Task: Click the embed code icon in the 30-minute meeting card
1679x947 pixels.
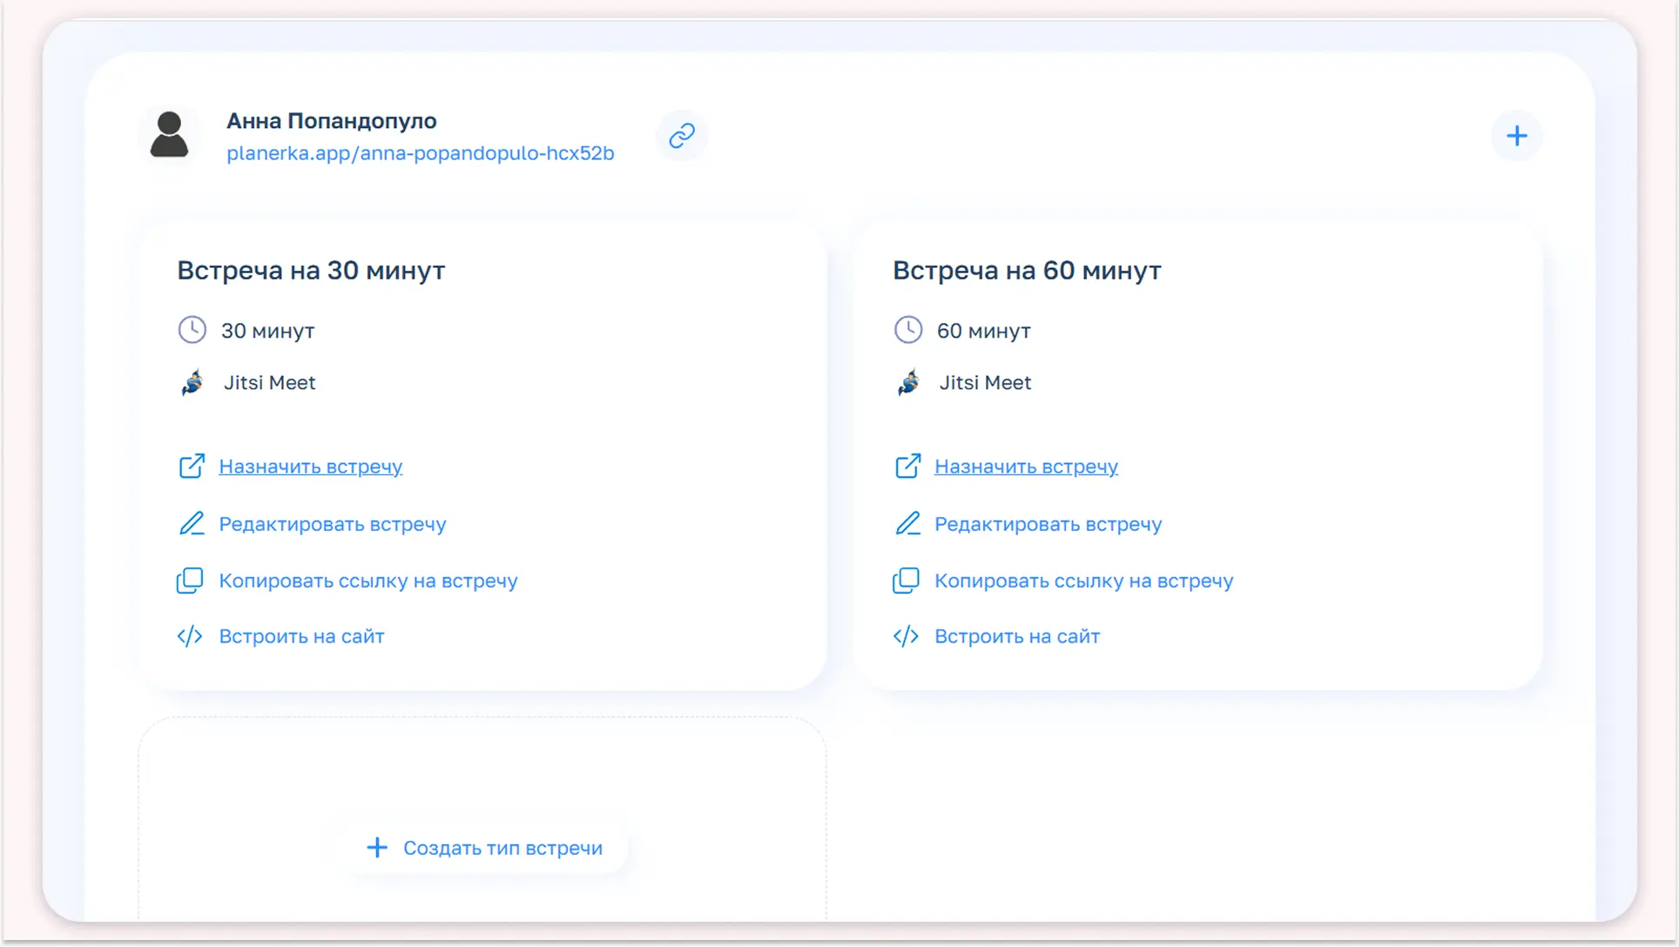Action: point(190,636)
